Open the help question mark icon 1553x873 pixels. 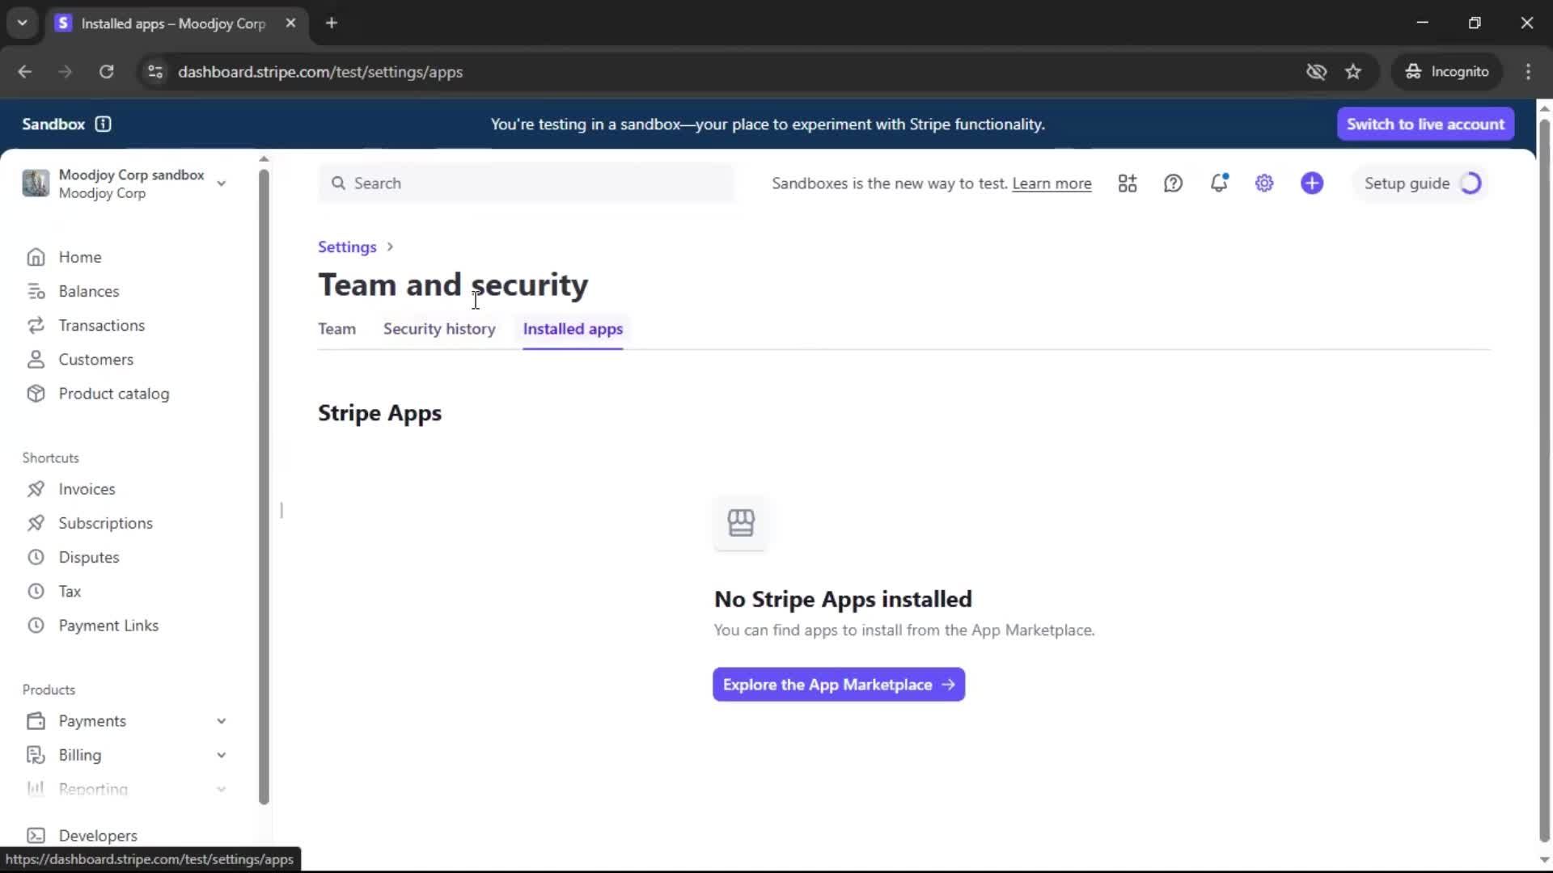point(1173,183)
